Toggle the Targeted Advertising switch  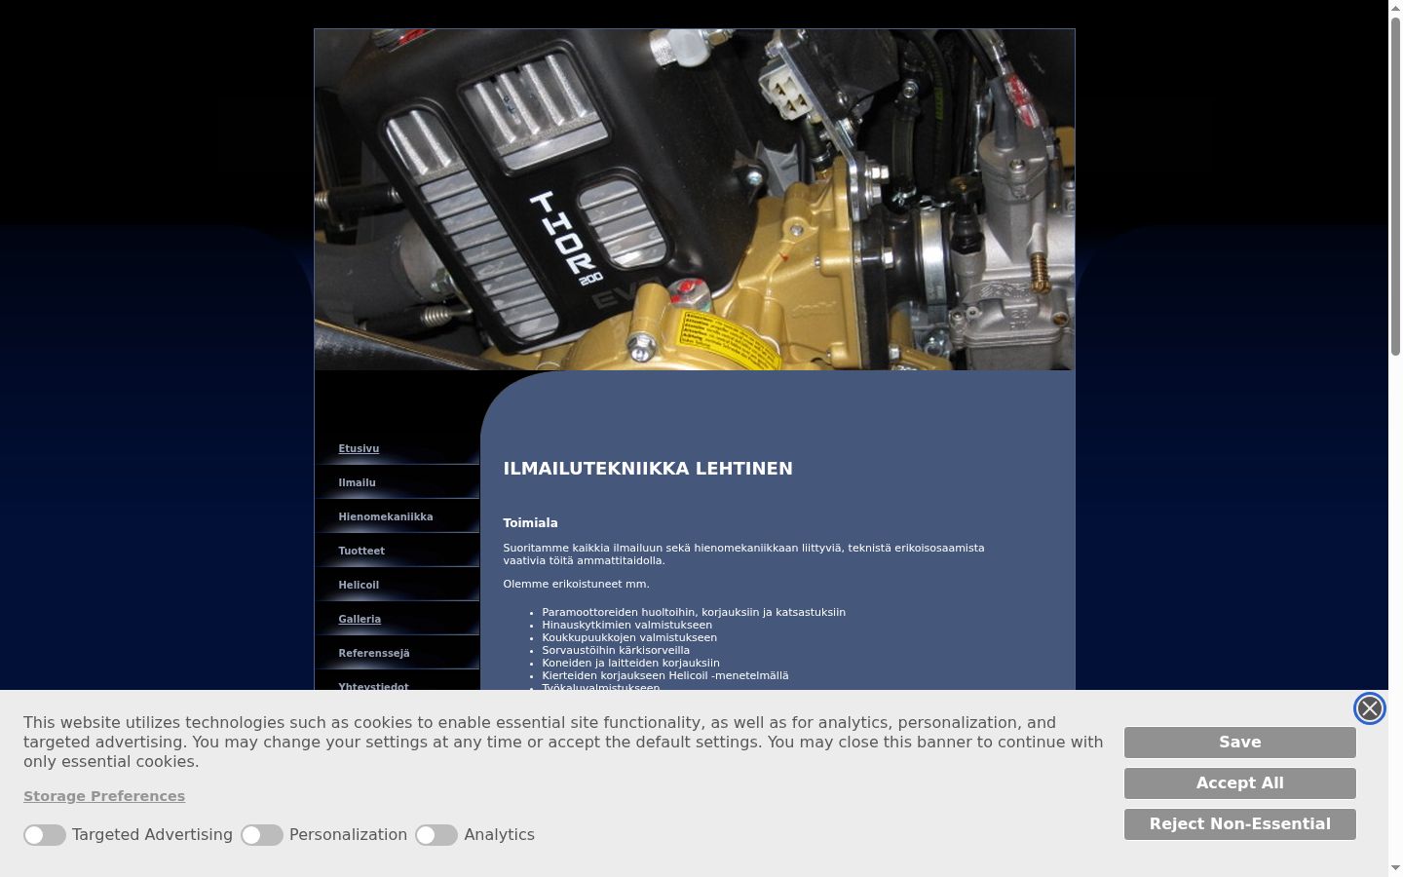coord(45,835)
